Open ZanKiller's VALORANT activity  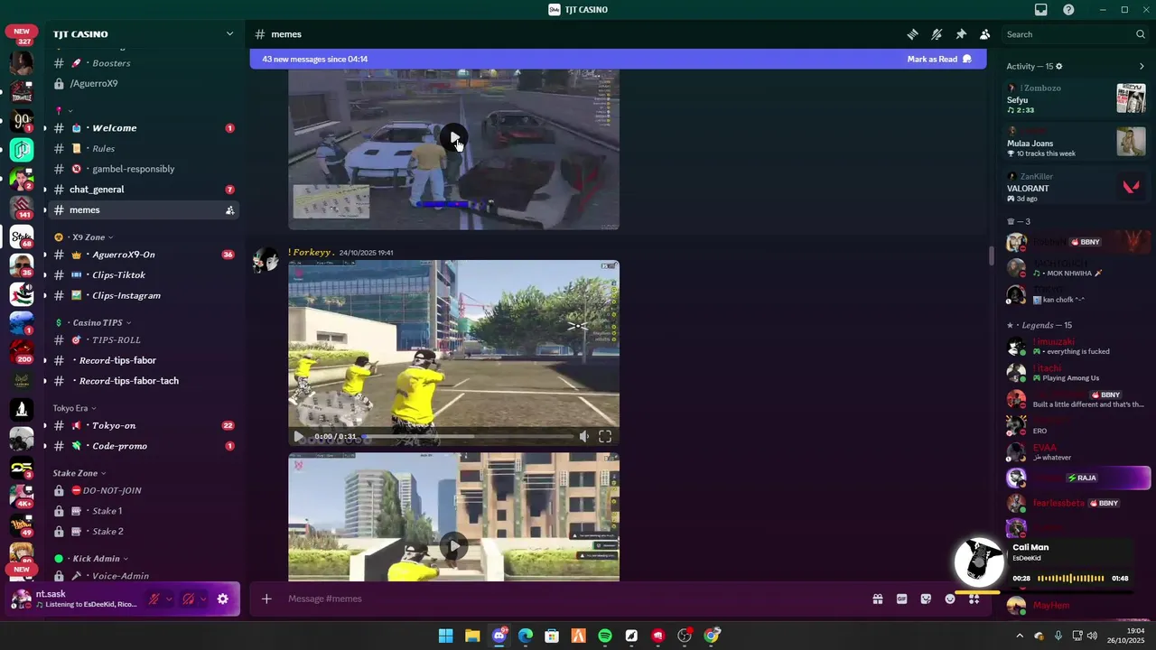click(x=1077, y=188)
